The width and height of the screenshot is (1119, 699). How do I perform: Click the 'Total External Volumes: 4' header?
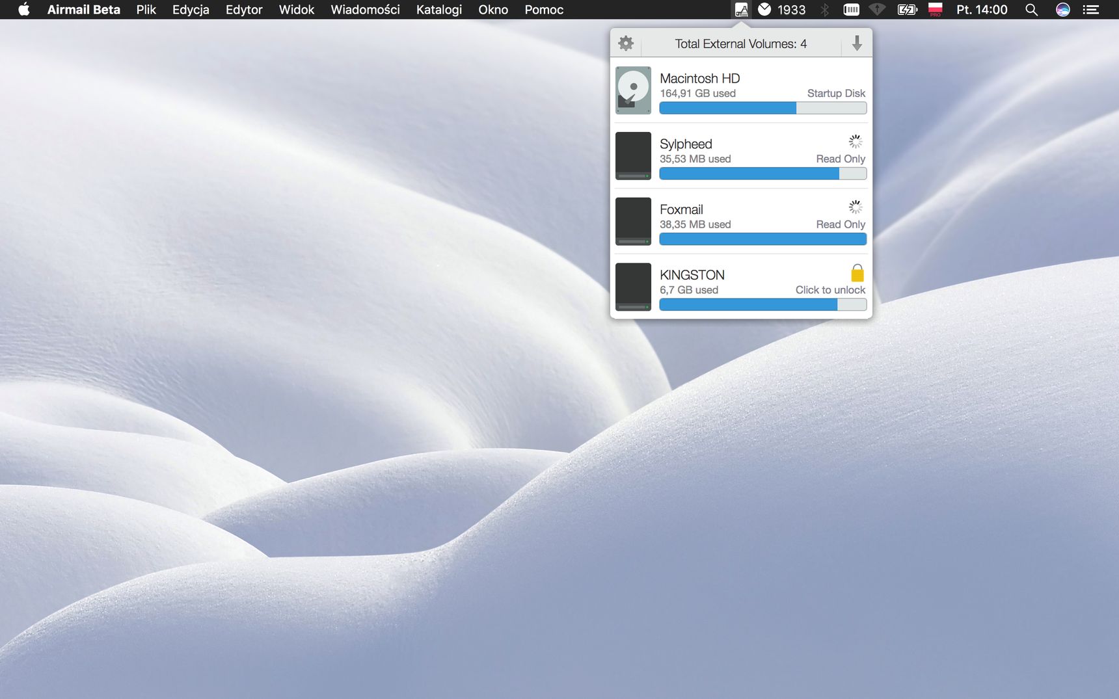[x=741, y=44]
